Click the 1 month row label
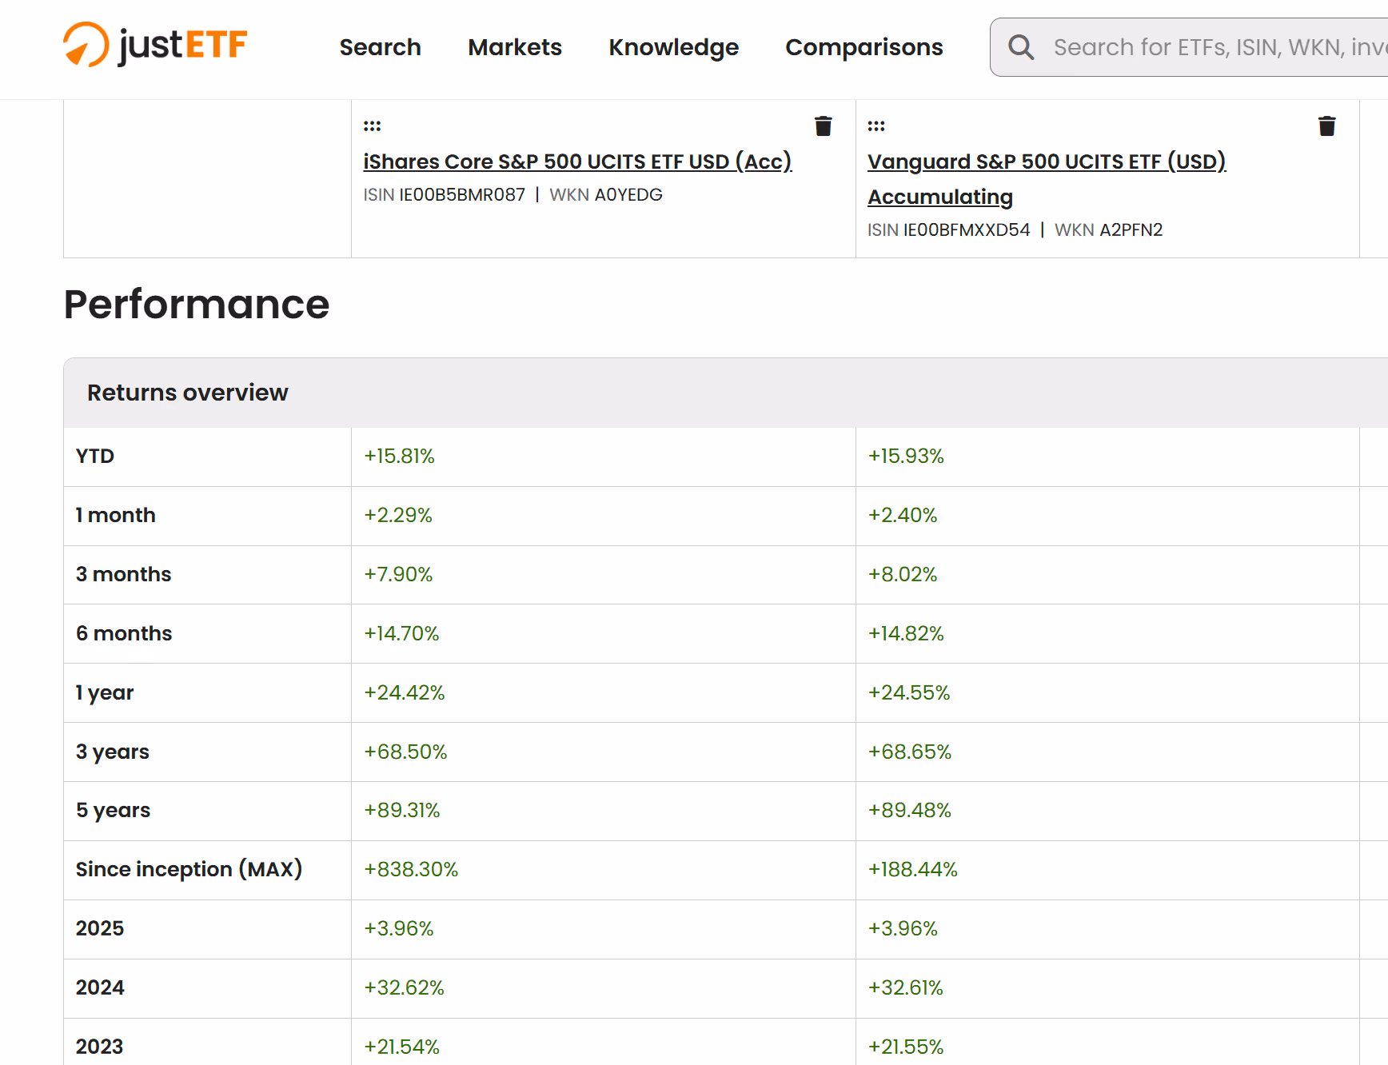The height and width of the screenshot is (1065, 1388). point(116,516)
